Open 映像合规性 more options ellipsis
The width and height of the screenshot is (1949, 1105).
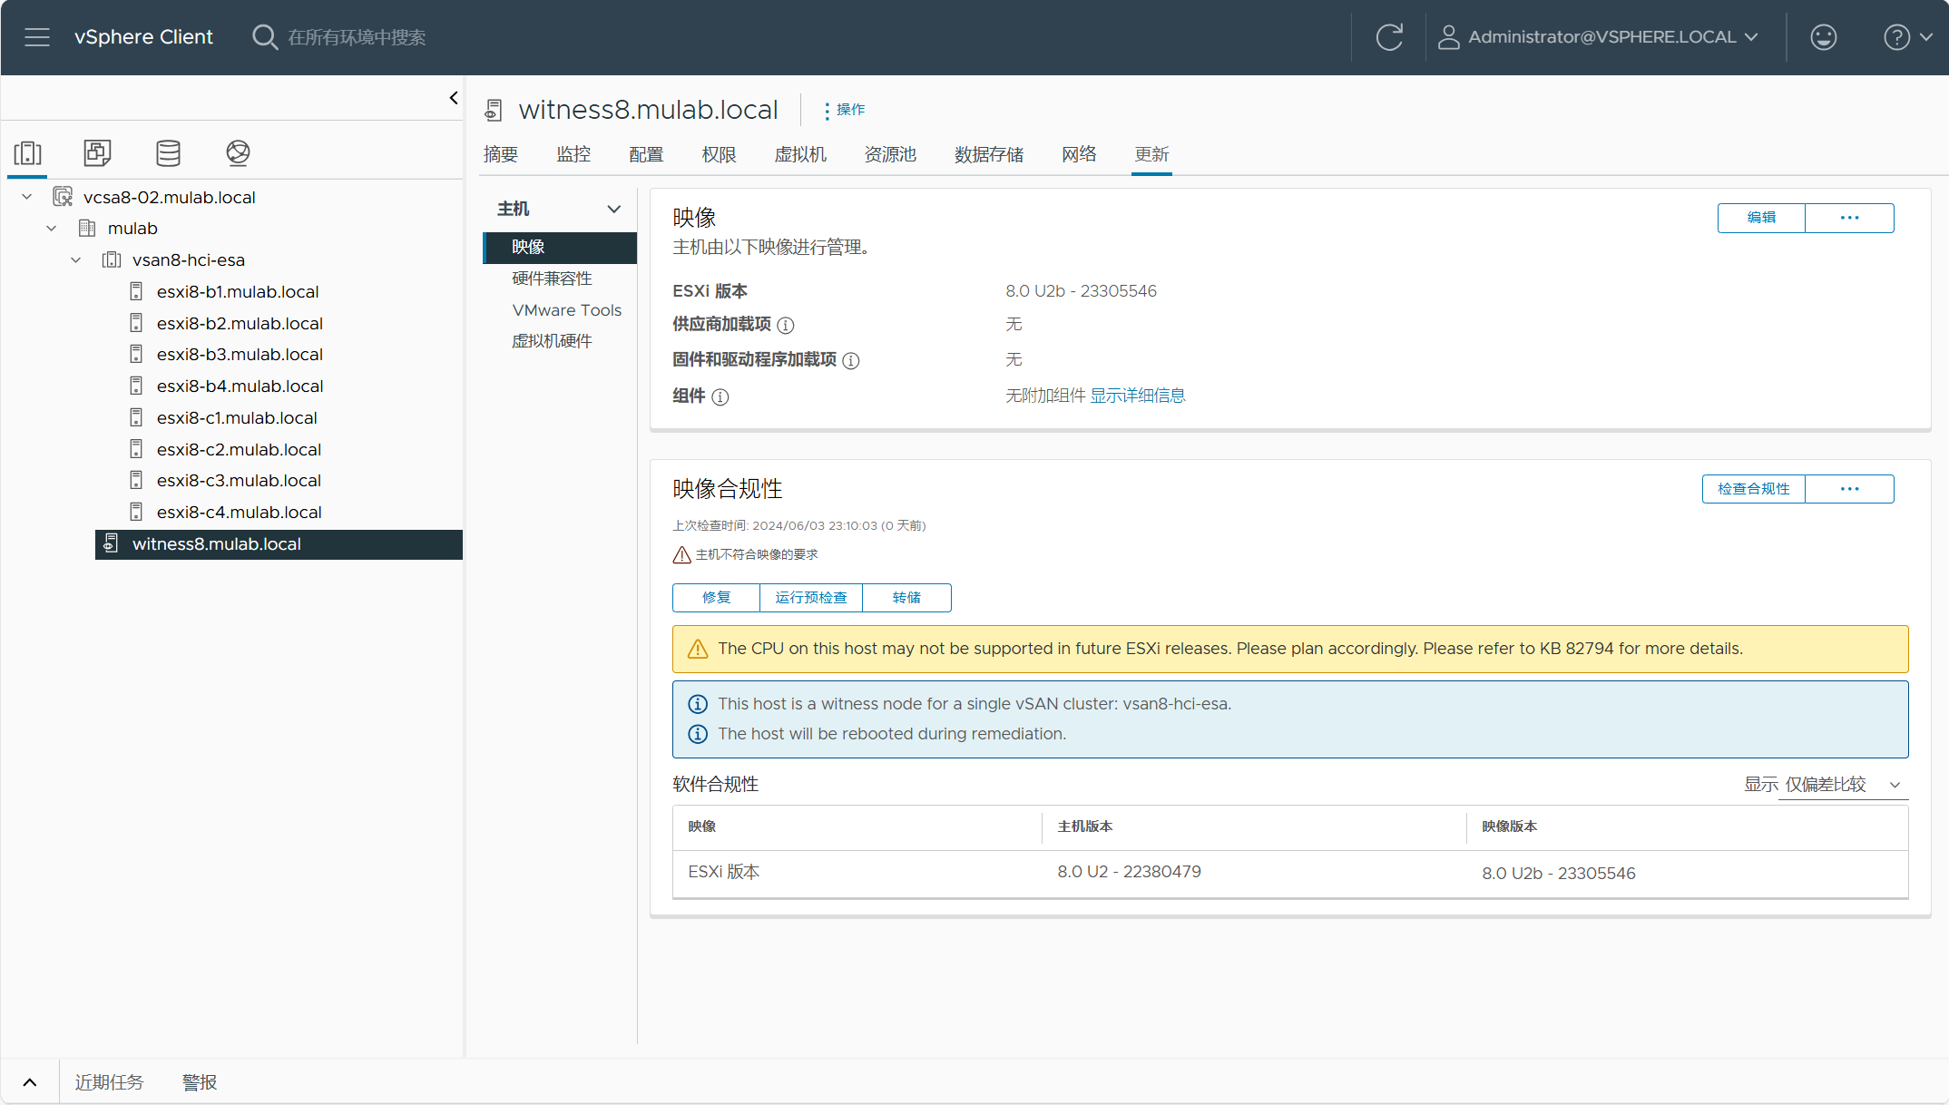pyautogui.click(x=1849, y=489)
